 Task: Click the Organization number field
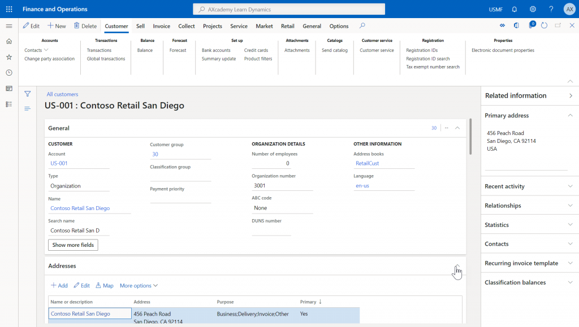point(283,185)
